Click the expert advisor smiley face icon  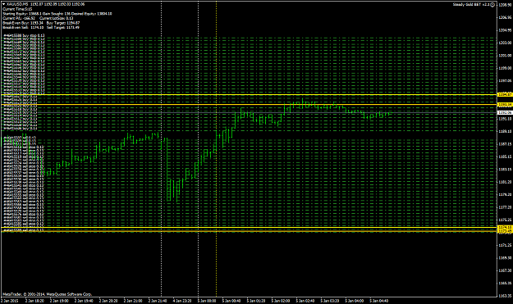point(492,4)
